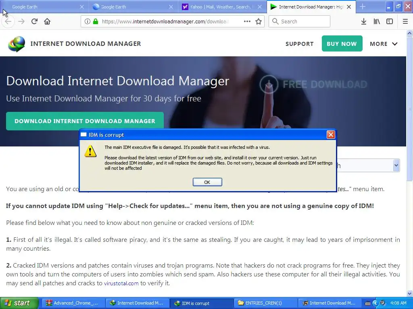
Task: Close the IDM is corrupt dialog via X
Action: click(x=331, y=134)
